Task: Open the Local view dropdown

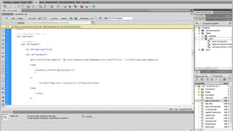Action: [x=222, y=76]
